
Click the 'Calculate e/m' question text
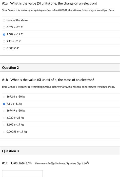click(x=22, y=163)
